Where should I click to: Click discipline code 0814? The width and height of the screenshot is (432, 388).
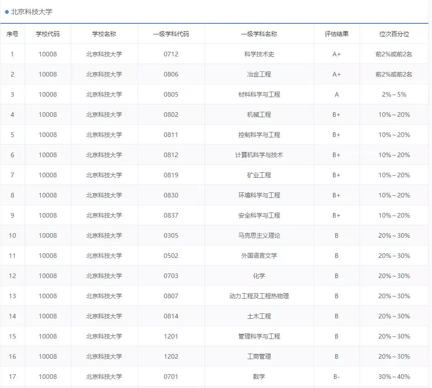[171, 316]
